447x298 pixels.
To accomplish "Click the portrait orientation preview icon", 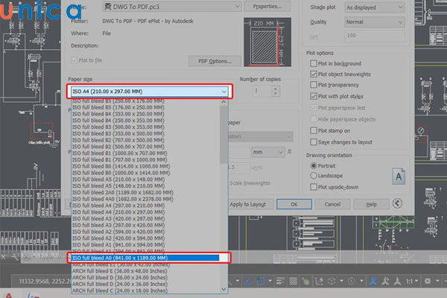I will pyautogui.click(x=399, y=177).
